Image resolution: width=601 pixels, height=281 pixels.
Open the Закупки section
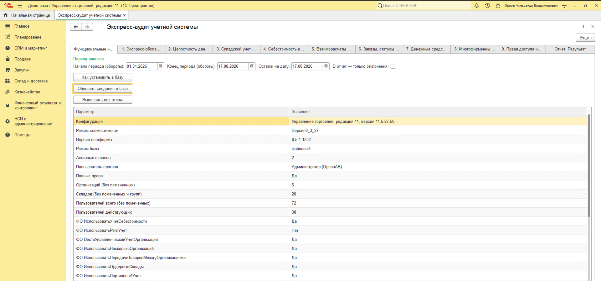tap(33, 70)
